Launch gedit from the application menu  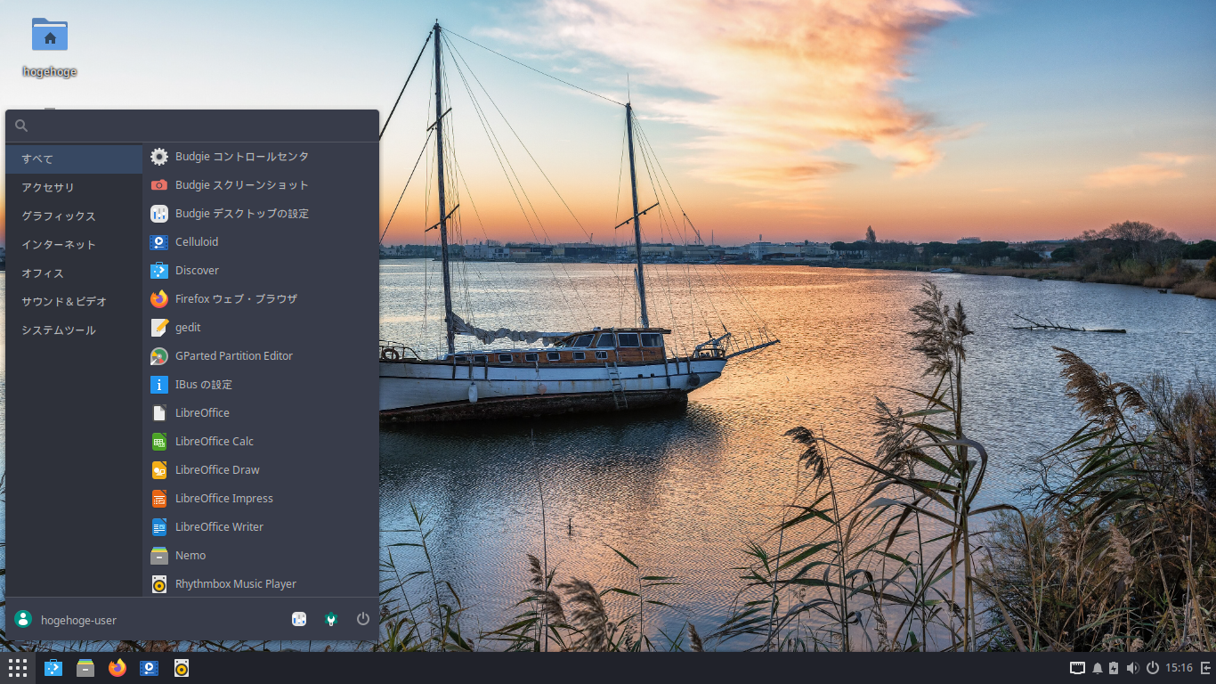tap(186, 327)
